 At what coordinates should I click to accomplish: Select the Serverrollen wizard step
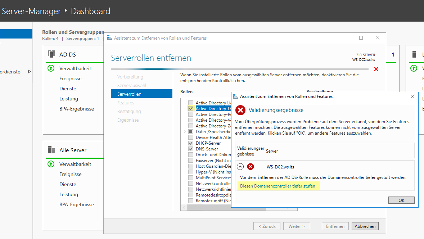141,94
